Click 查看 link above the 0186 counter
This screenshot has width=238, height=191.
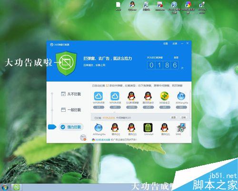tap(176, 57)
